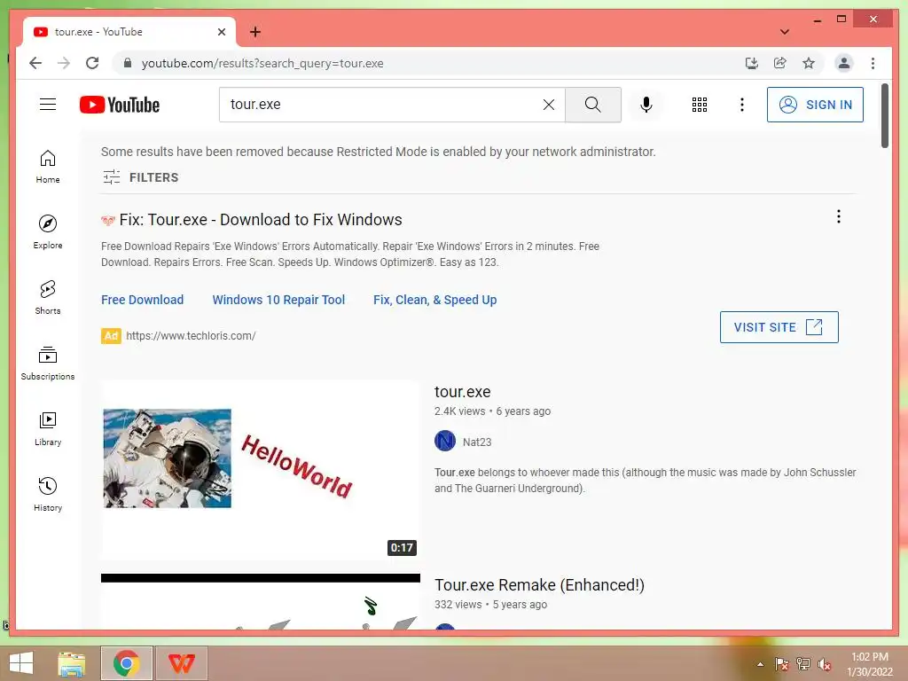Go to Home in sidebar
Image resolution: width=908 pixels, height=681 pixels.
point(48,167)
